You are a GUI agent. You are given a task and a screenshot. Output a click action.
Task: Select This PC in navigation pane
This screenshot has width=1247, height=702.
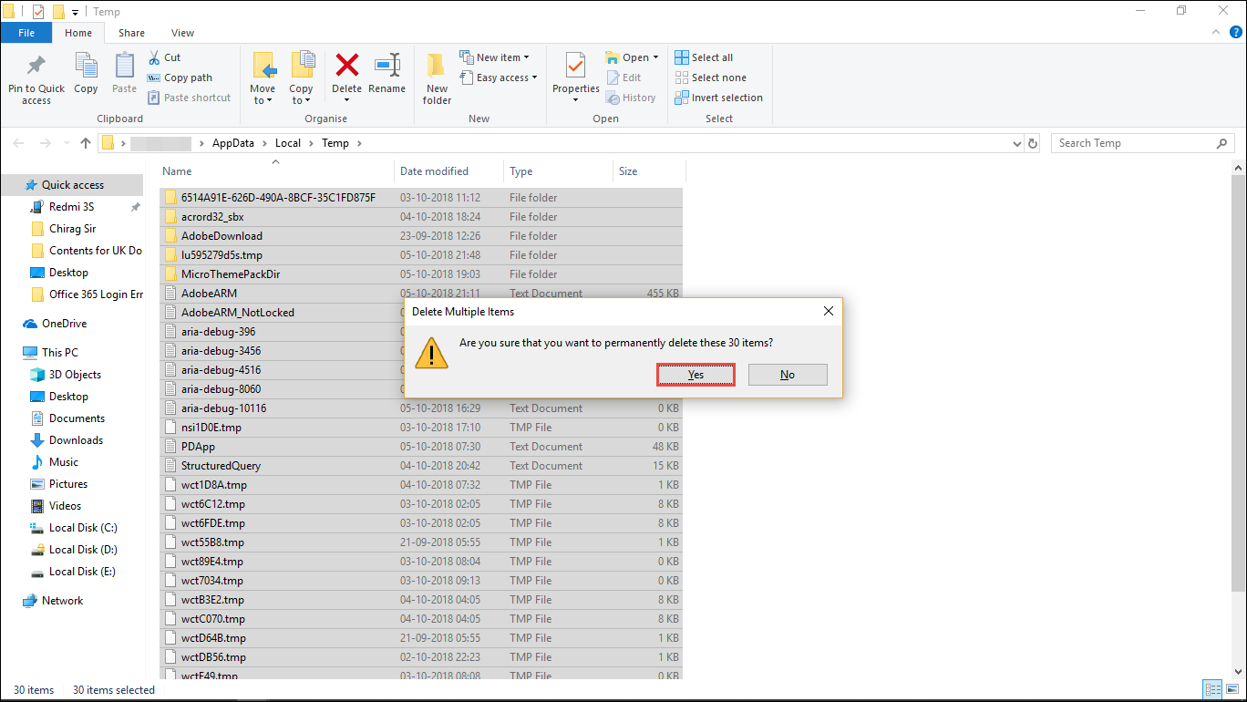[60, 353]
